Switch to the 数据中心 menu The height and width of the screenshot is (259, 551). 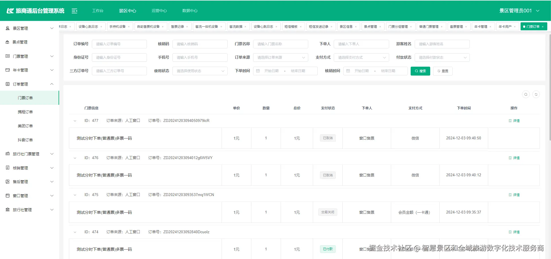(x=189, y=11)
